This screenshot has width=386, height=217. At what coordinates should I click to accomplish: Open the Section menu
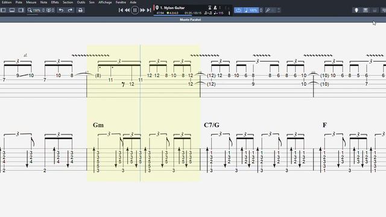(68, 2)
